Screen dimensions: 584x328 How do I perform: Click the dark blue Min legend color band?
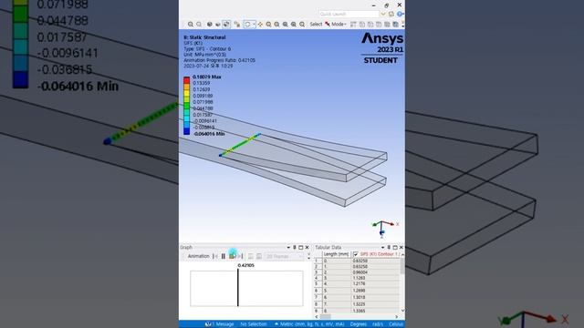point(186,130)
